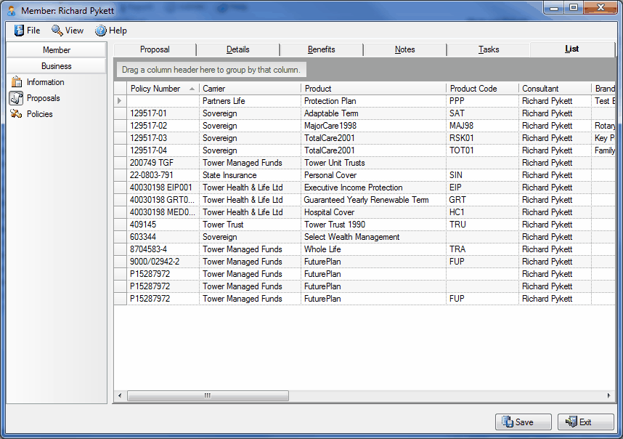Select policy 129517-04 cell
Image resolution: width=623 pixels, height=439 pixels.
(163, 150)
